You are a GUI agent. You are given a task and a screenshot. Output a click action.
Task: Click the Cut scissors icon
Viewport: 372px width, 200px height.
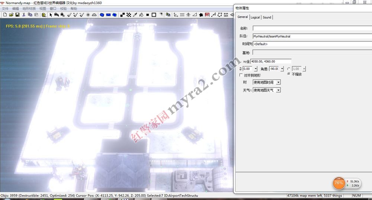pos(24,15)
